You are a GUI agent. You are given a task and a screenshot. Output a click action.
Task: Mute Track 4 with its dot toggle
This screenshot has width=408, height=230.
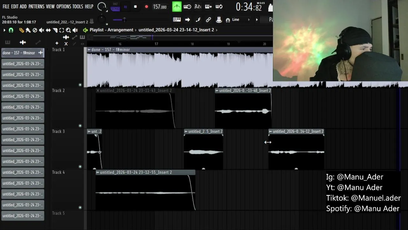(80, 207)
